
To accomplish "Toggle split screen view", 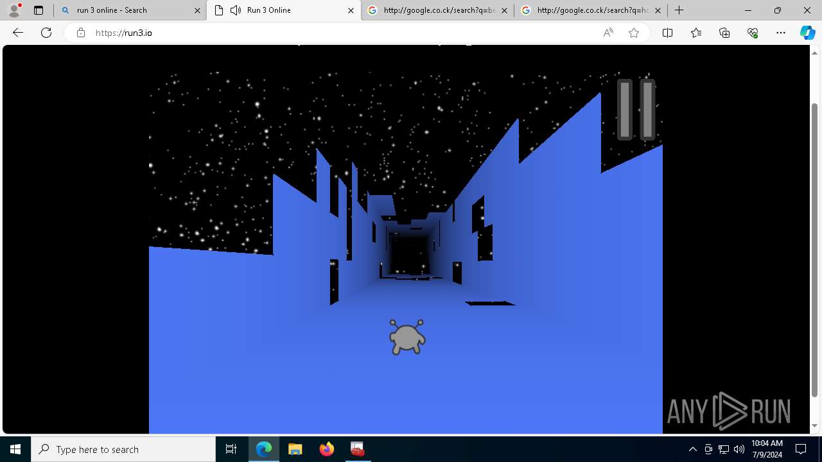I will point(667,33).
